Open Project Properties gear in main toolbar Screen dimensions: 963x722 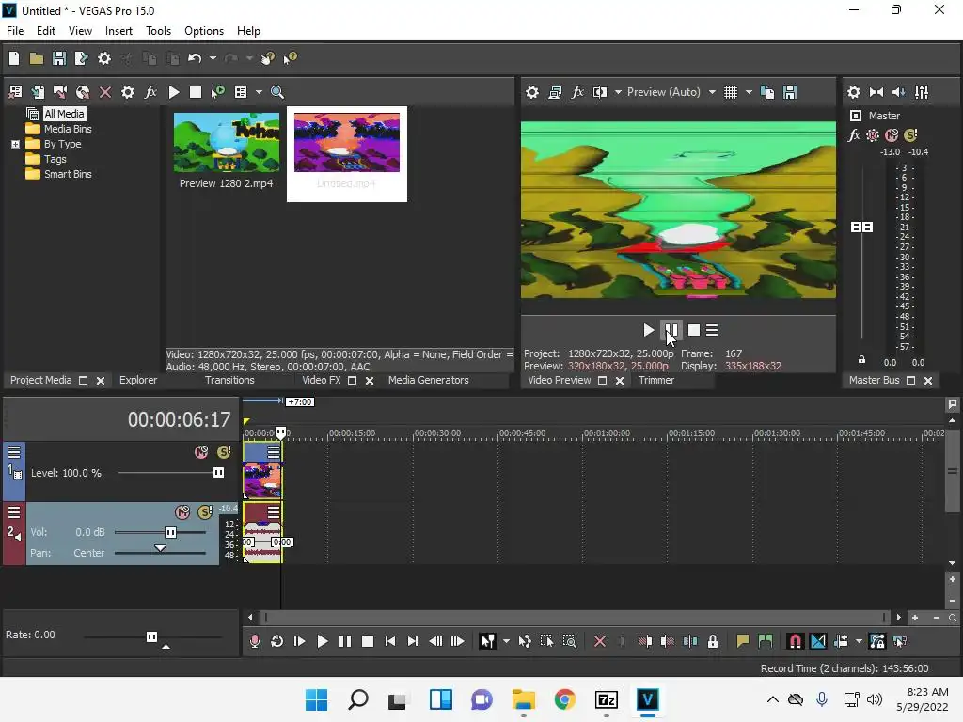tap(104, 58)
